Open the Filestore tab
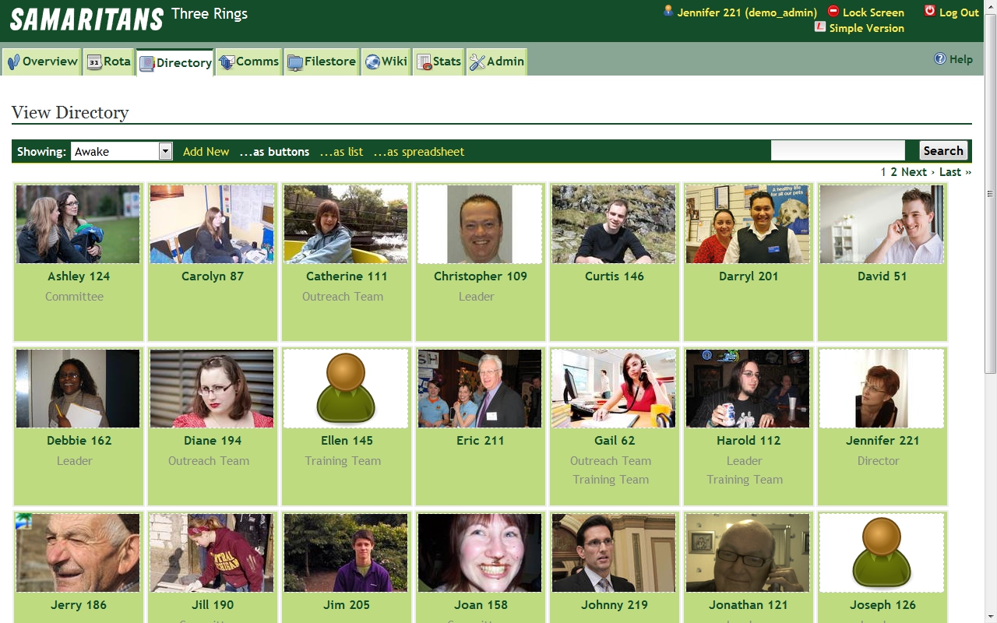 pyautogui.click(x=321, y=62)
